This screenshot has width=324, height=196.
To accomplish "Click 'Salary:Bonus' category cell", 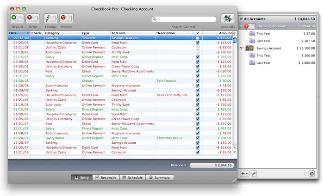I will 55,138.
